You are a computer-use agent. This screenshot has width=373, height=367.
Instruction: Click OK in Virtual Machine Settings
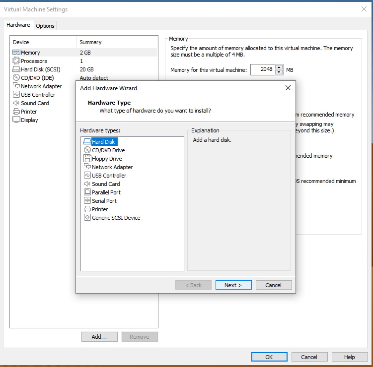tap(269, 357)
